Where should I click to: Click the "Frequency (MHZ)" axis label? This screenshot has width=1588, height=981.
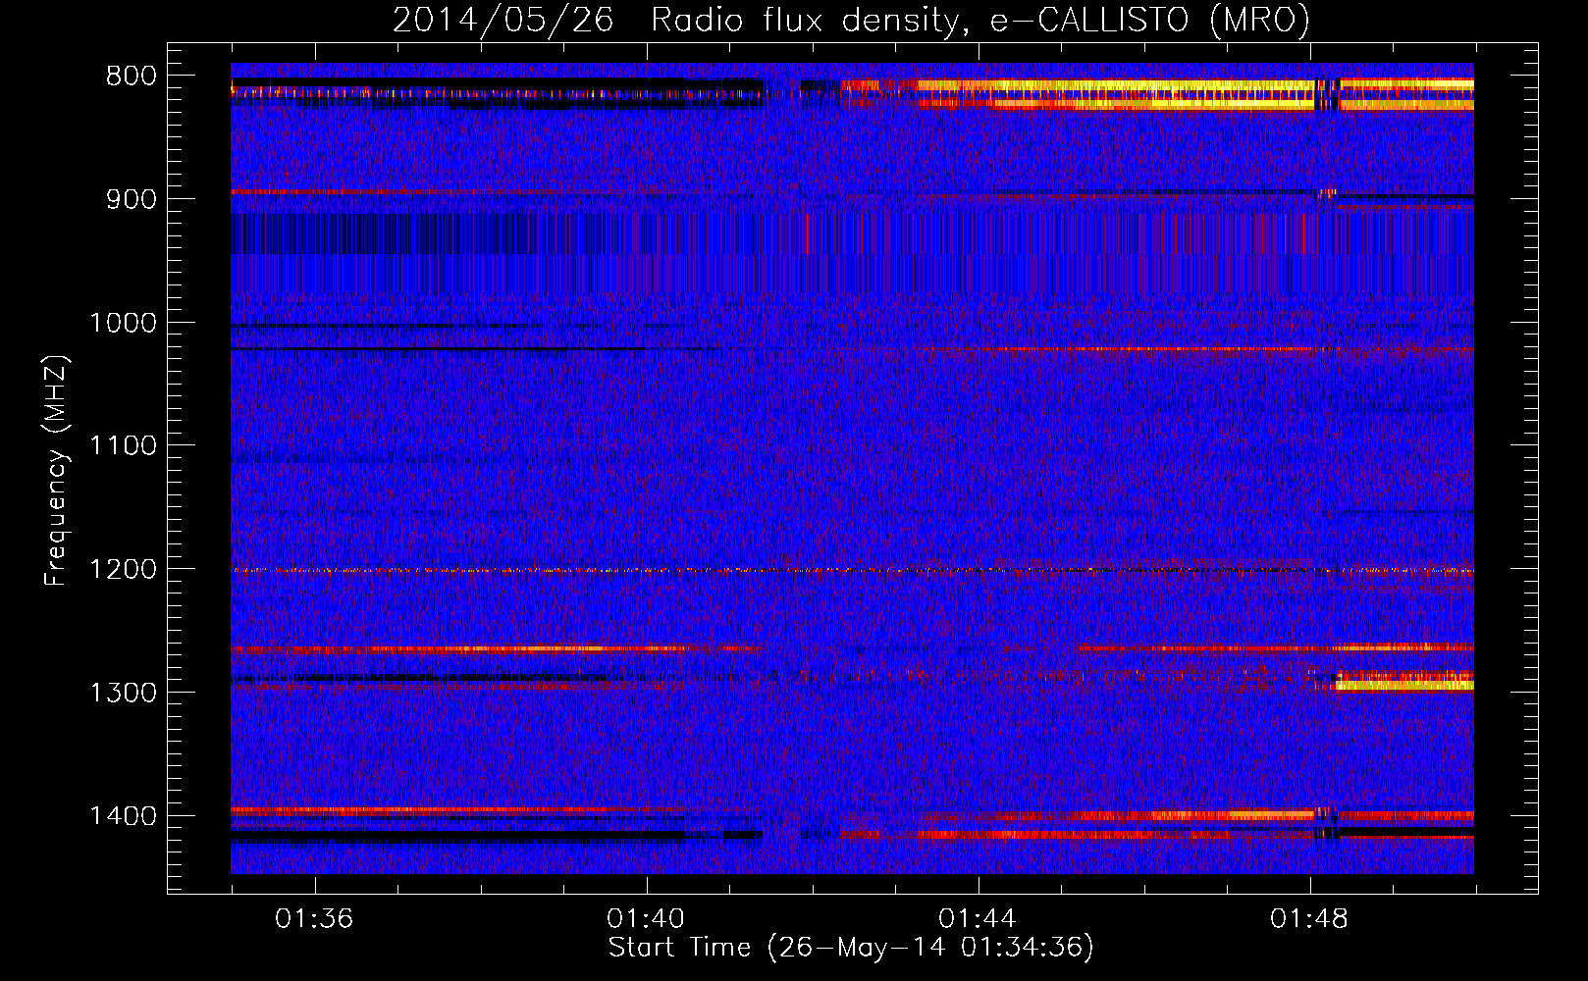(56, 471)
